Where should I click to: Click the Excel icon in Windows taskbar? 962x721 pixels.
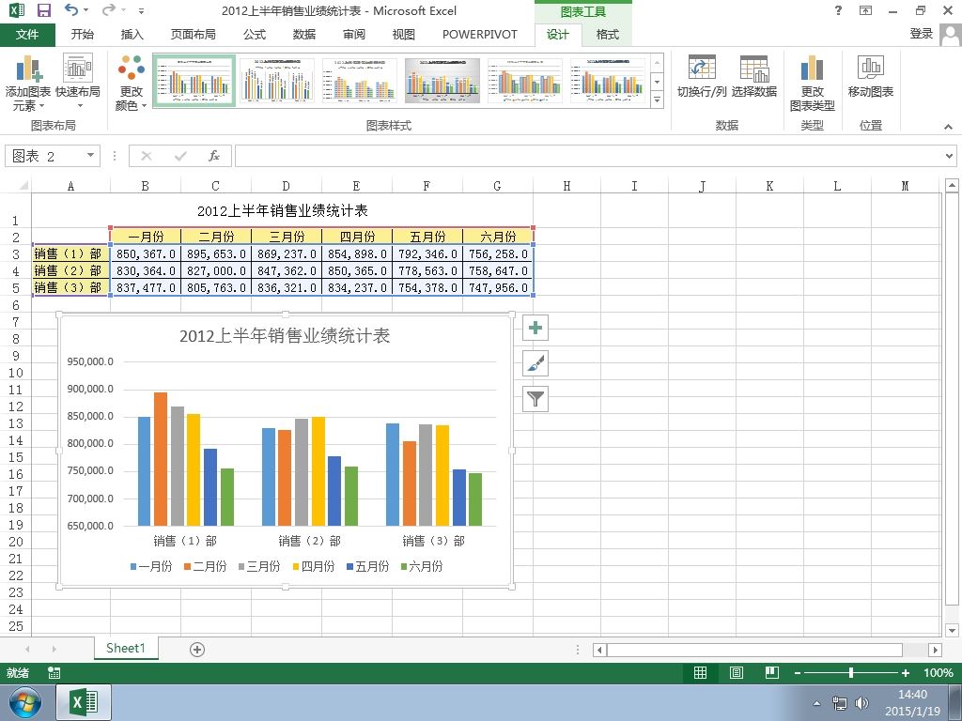click(x=84, y=702)
